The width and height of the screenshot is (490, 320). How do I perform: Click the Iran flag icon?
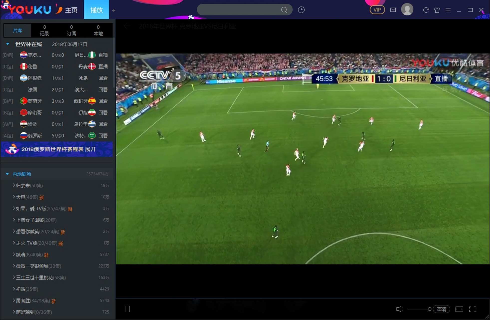(x=92, y=112)
